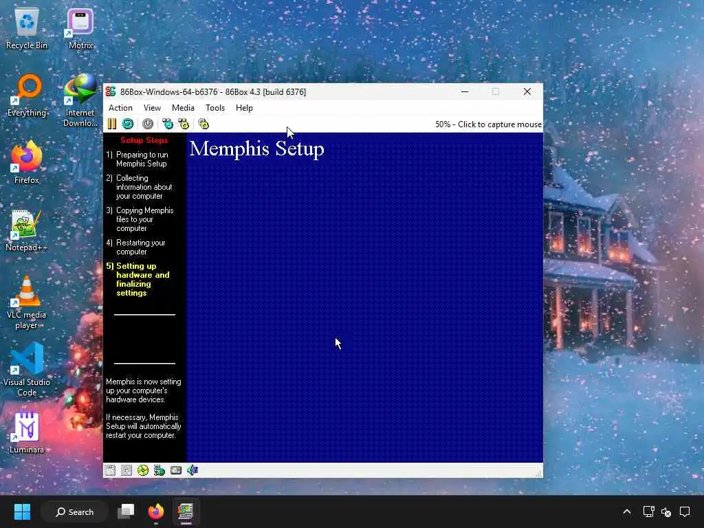Open Firefox from the taskbar
Image resolution: width=704 pixels, height=528 pixels.
pyautogui.click(x=156, y=511)
